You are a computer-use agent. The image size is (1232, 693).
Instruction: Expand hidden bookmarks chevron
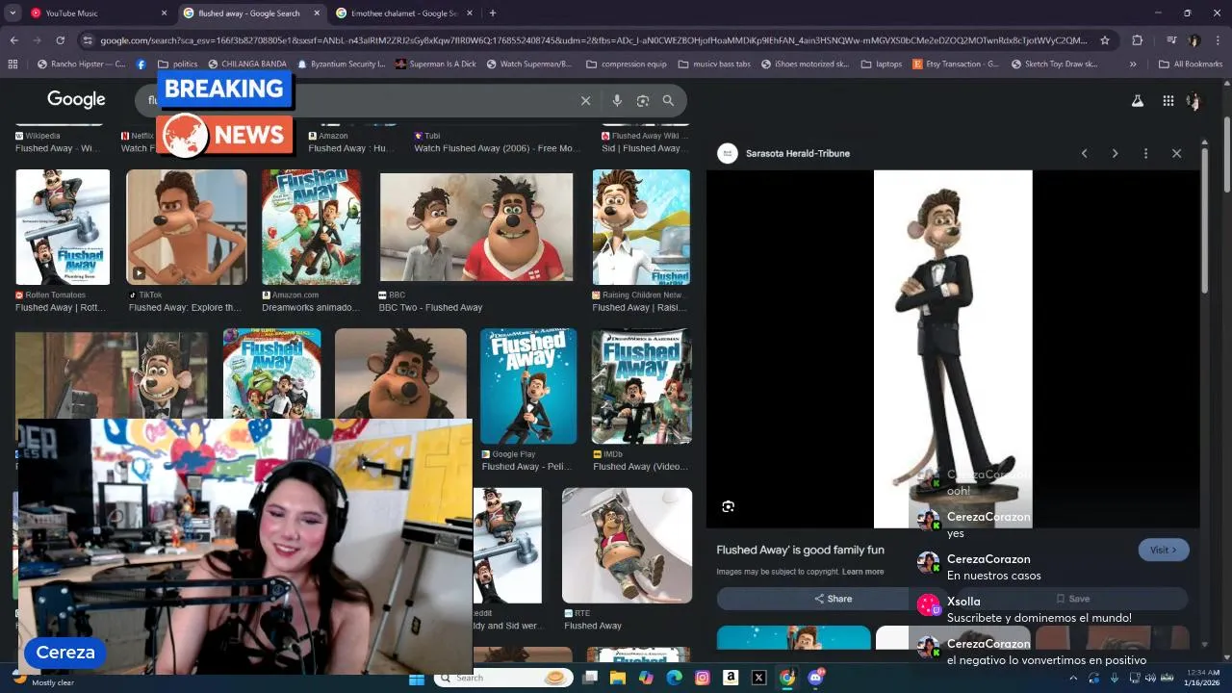(1133, 64)
